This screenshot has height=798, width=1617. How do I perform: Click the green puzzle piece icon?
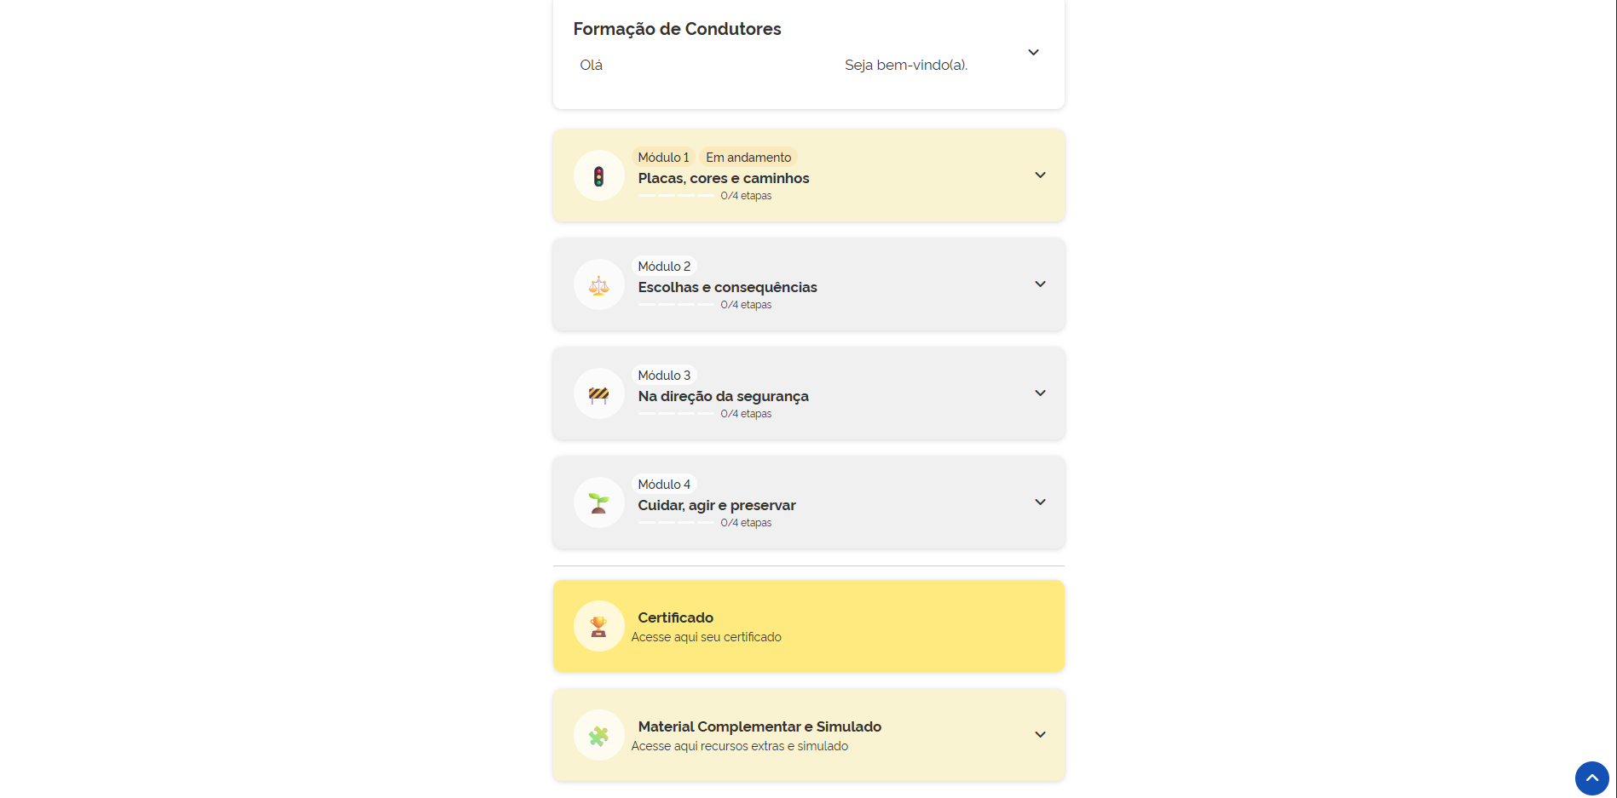[598, 736]
